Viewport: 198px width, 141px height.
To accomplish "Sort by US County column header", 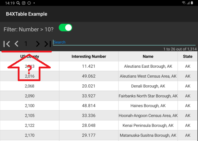I will coord(29,56).
